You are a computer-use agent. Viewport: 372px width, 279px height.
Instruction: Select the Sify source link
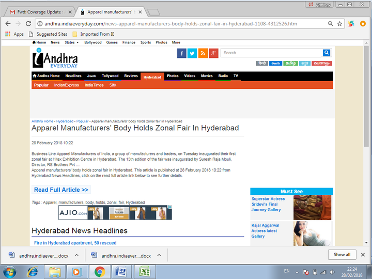coord(113,85)
